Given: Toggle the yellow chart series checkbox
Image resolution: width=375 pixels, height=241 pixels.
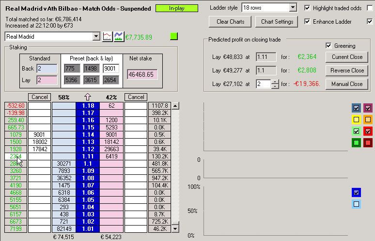Looking at the screenshot, I should (x=357, y=119).
